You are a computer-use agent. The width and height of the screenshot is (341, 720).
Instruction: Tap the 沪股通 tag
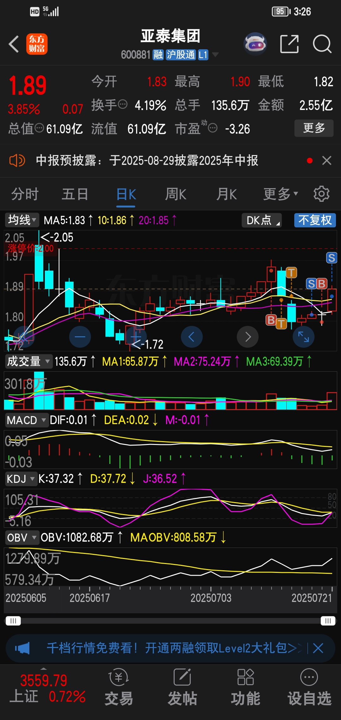click(181, 55)
